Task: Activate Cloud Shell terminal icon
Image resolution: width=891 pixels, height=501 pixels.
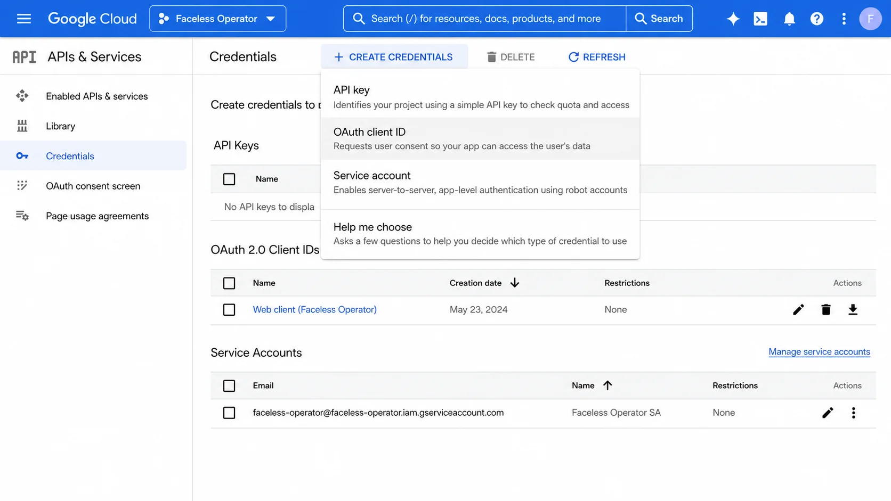Action: coord(760,19)
